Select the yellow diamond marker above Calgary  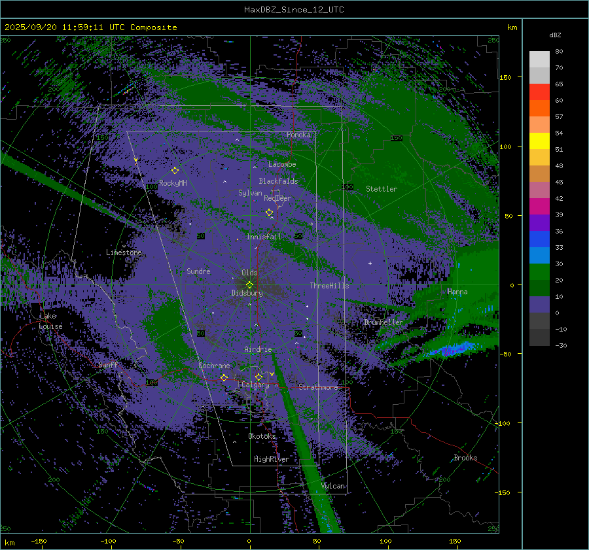click(259, 377)
